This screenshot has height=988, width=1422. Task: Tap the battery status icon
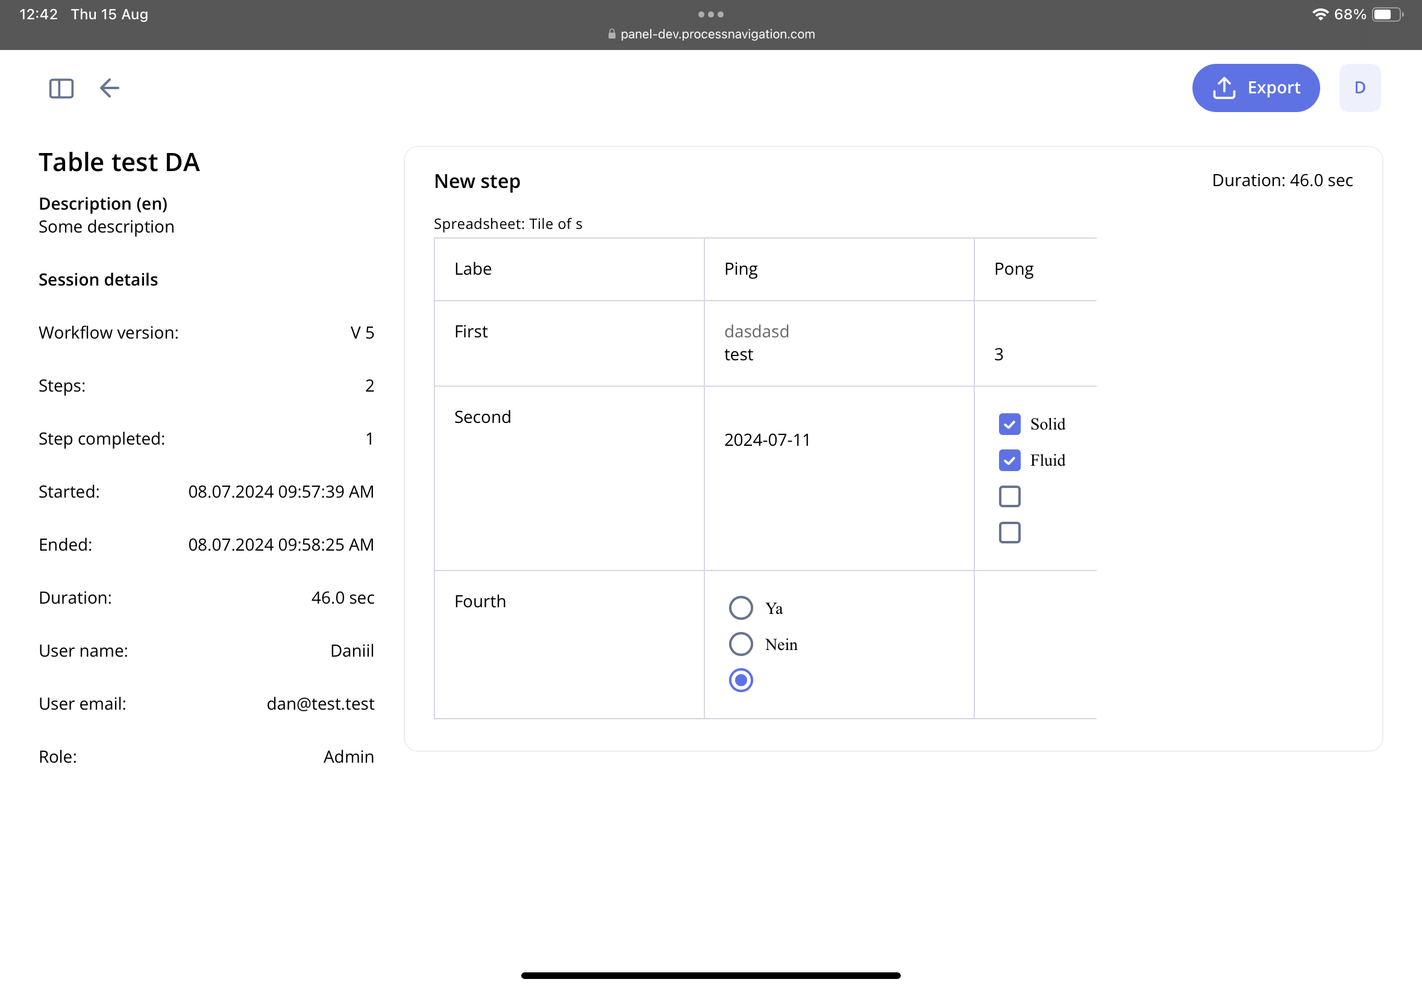point(1386,14)
